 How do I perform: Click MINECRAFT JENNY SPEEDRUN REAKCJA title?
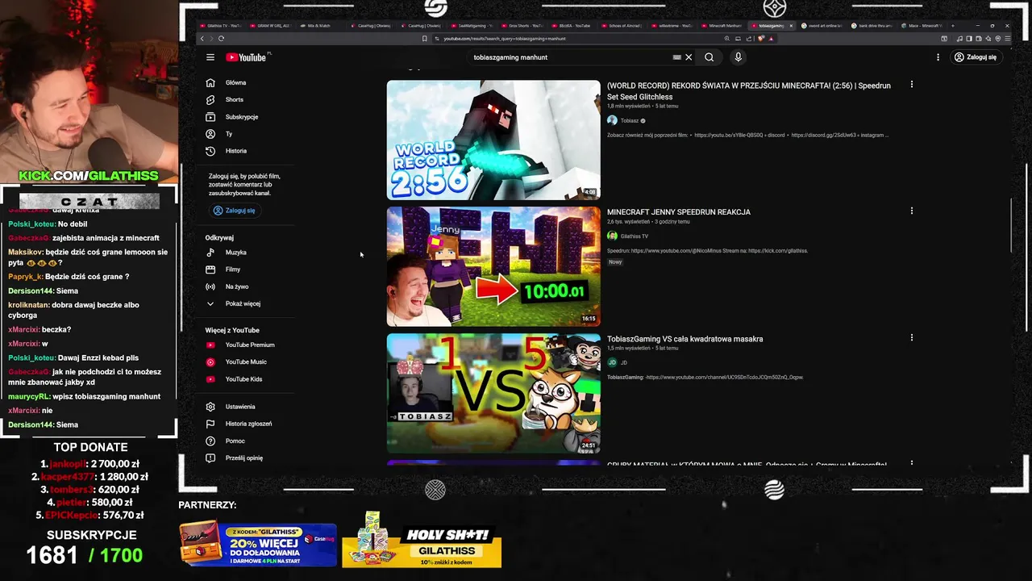(678, 212)
